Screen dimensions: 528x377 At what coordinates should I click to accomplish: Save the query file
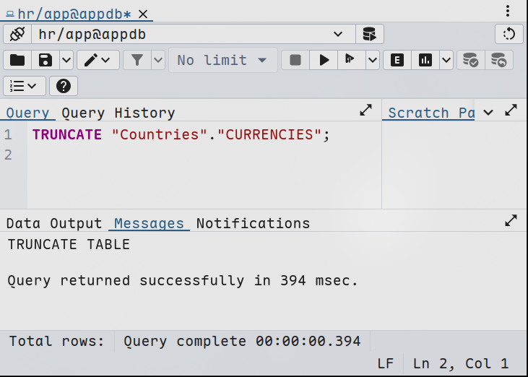click(x=45, y=60)
